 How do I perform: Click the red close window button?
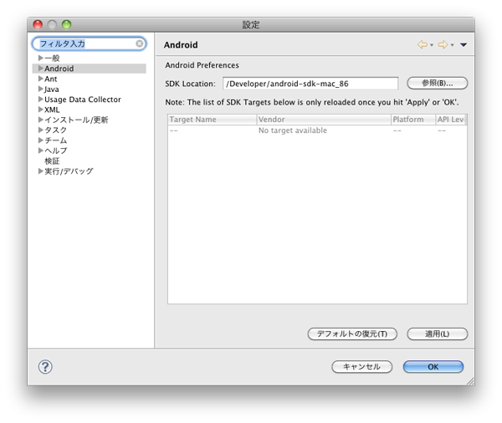point(38,24)
